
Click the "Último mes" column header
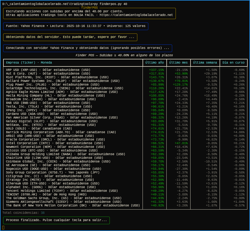point(178,63)
